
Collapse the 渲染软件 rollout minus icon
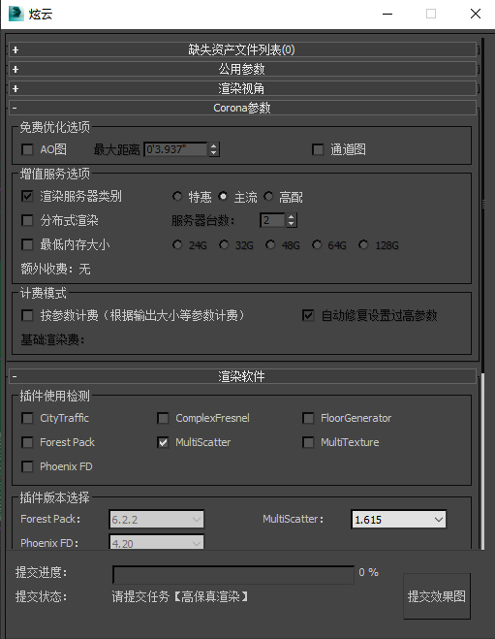point(15,376)
